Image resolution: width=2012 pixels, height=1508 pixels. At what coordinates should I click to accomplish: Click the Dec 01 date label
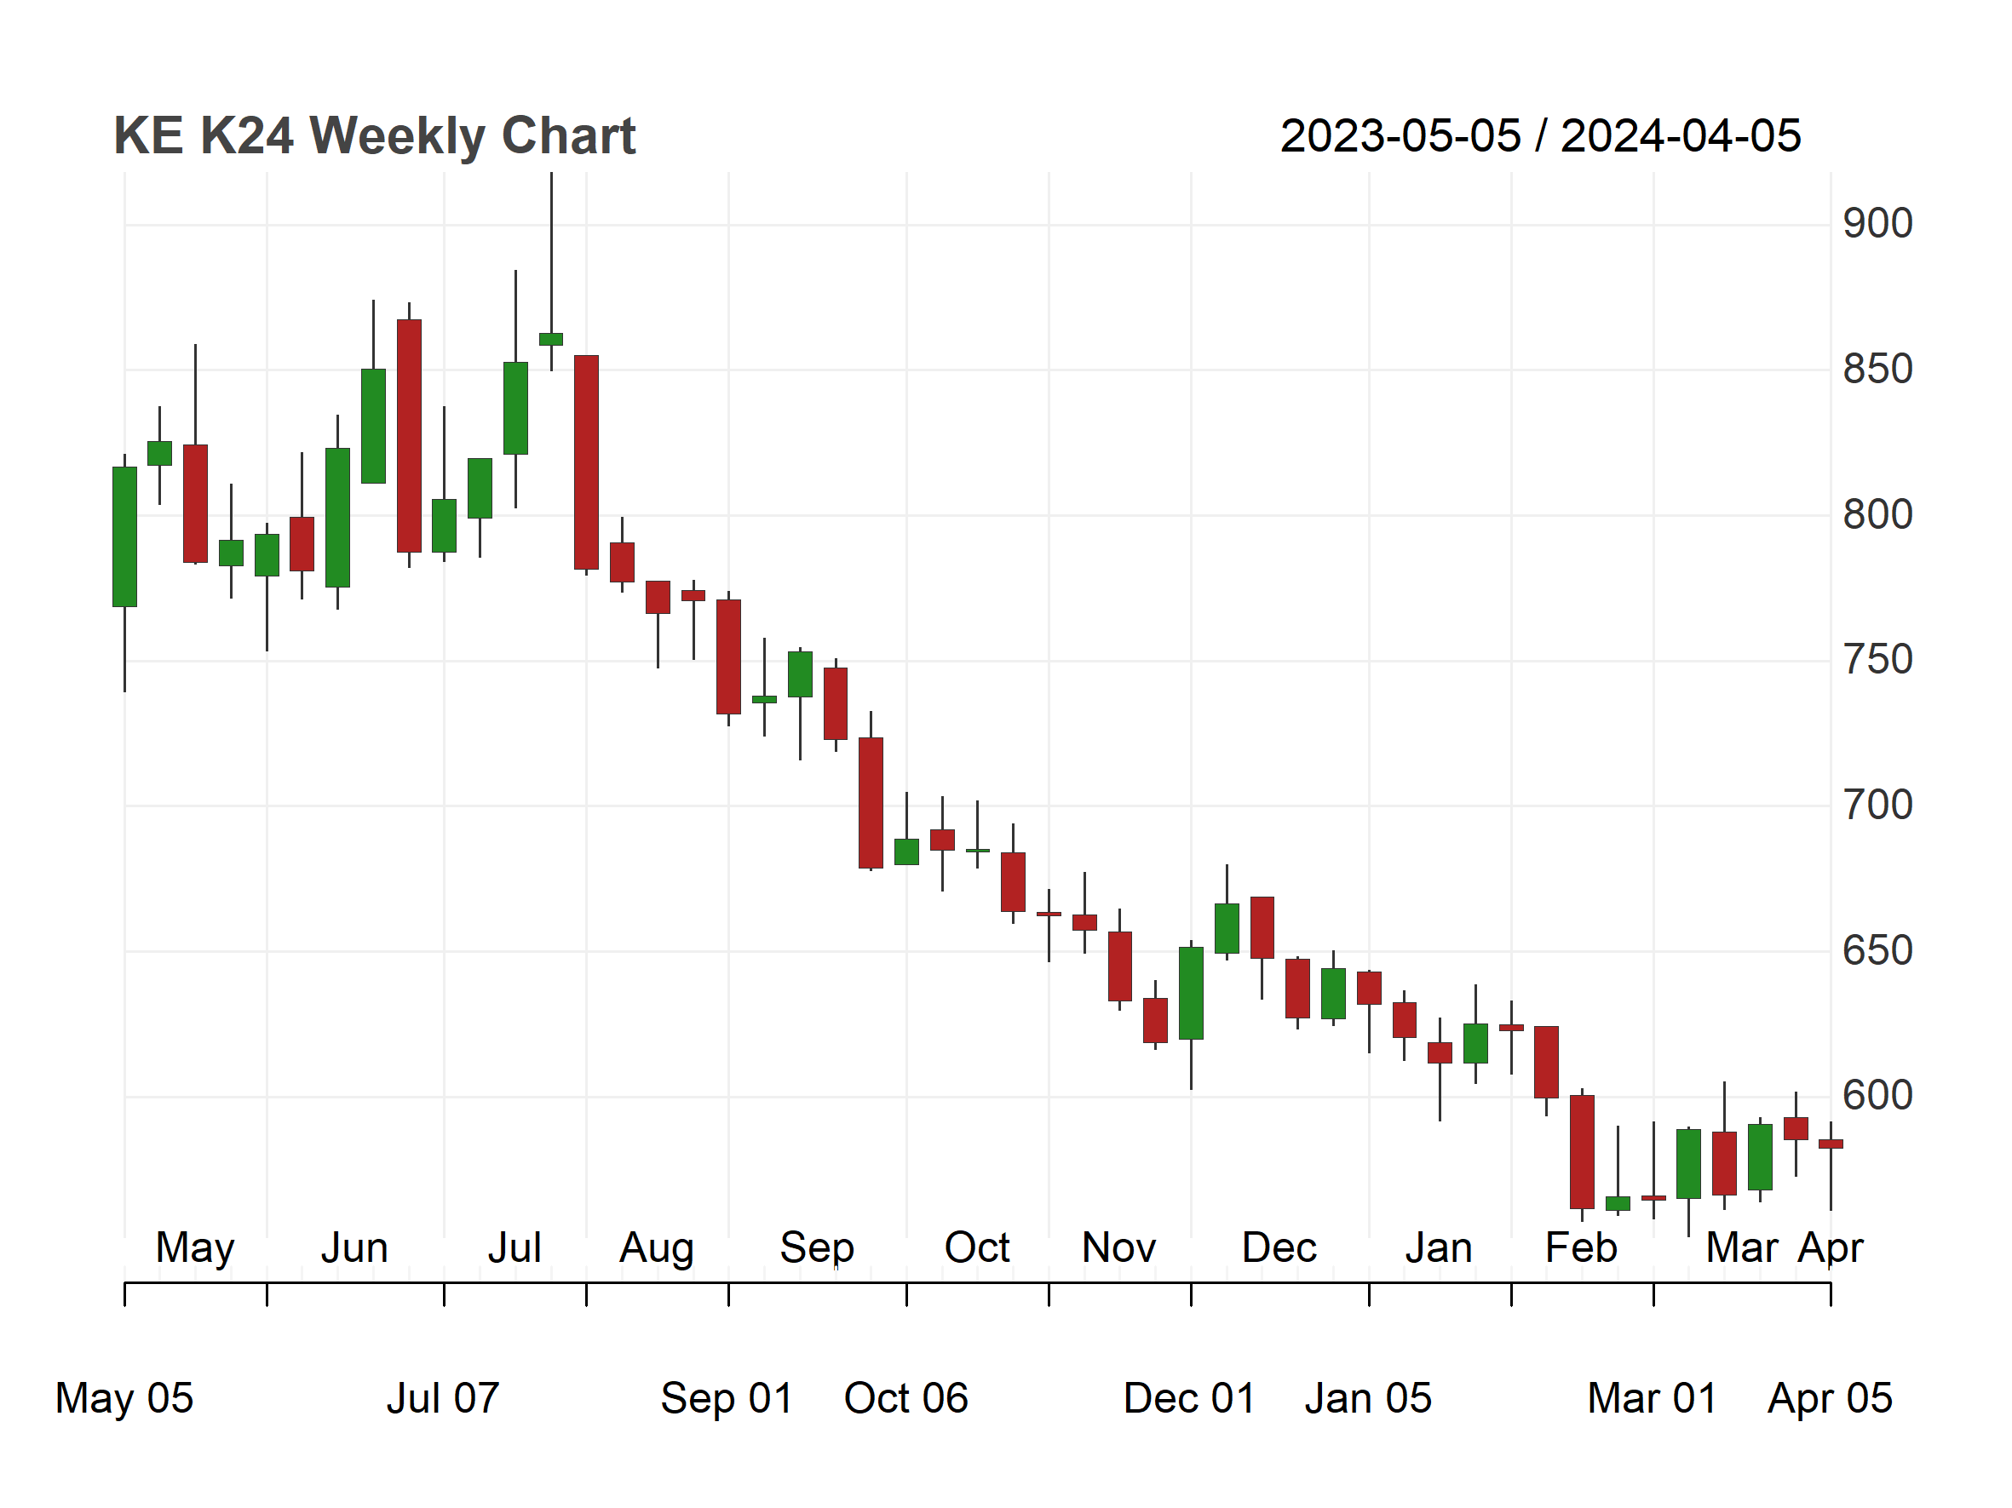coord(1190,1399)
